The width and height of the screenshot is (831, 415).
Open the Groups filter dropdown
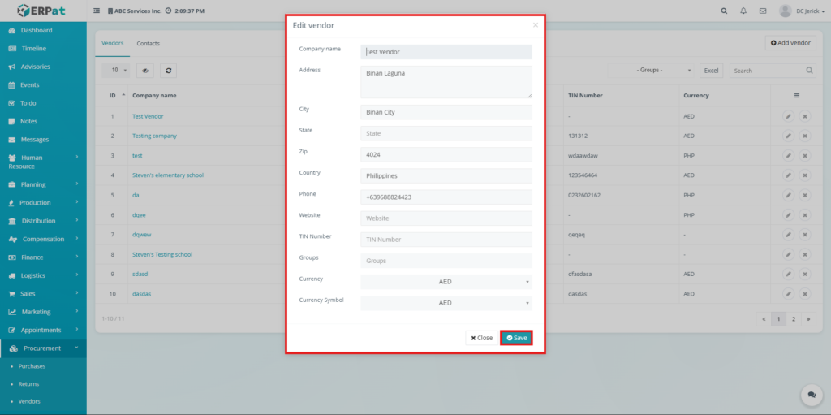(652, 70)
